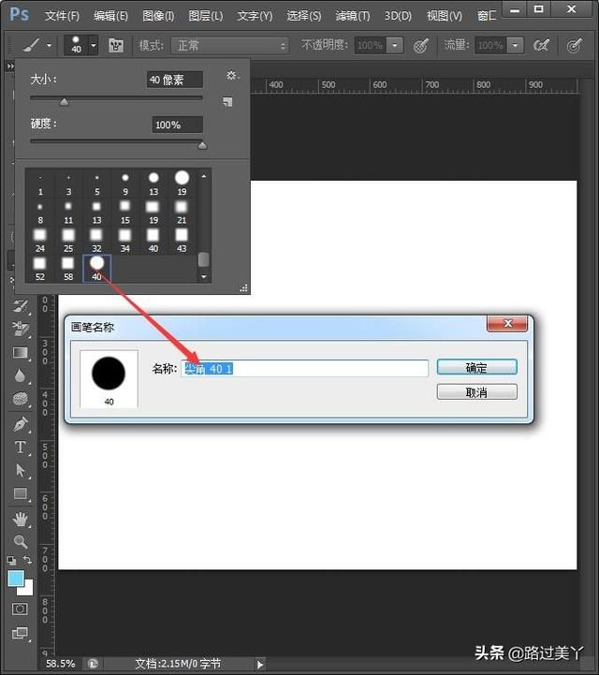Open the 选择(S) menu
The width and height of the screenshot is (599, 675).
tap(303, 16)
